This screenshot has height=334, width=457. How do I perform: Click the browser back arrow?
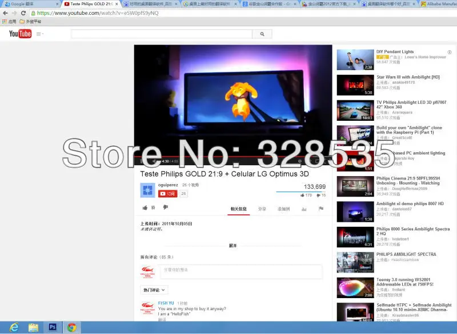coord(5,13)
